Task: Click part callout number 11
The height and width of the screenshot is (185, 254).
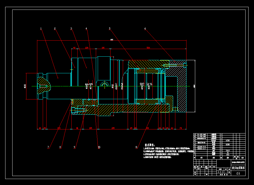Action: [x=136, y=147]
